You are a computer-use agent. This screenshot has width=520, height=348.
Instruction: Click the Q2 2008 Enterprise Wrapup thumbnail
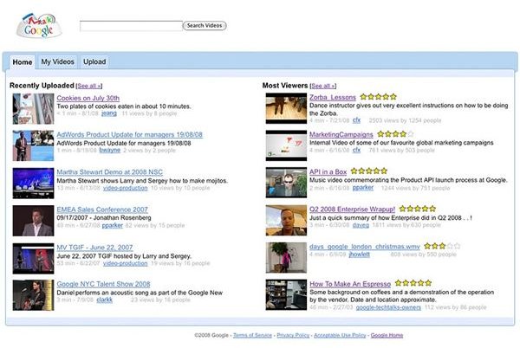(x=286, y=220)
